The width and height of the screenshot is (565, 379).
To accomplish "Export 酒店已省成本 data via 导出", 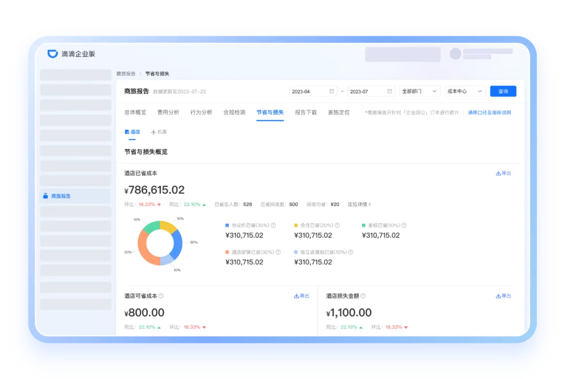I will [503, 173].
